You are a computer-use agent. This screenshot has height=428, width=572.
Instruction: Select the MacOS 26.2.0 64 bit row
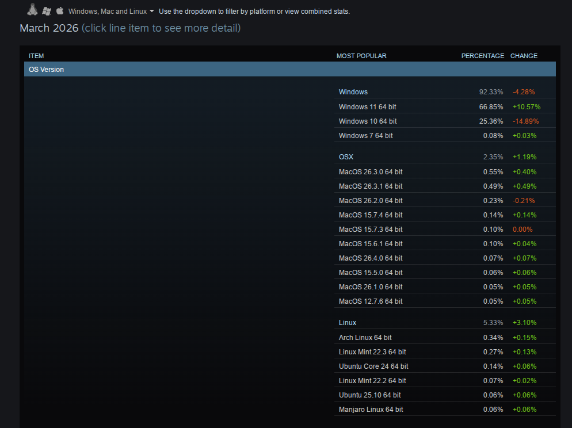coord(445,201)
